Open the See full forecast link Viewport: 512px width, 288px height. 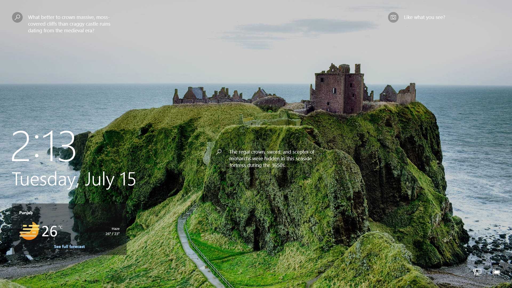(69, 247)
